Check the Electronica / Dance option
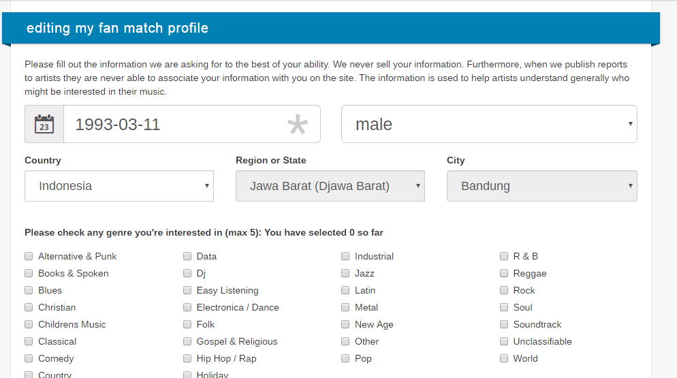Screen dimensions: 677x378 pyautogui.click(x=187, y=307)
